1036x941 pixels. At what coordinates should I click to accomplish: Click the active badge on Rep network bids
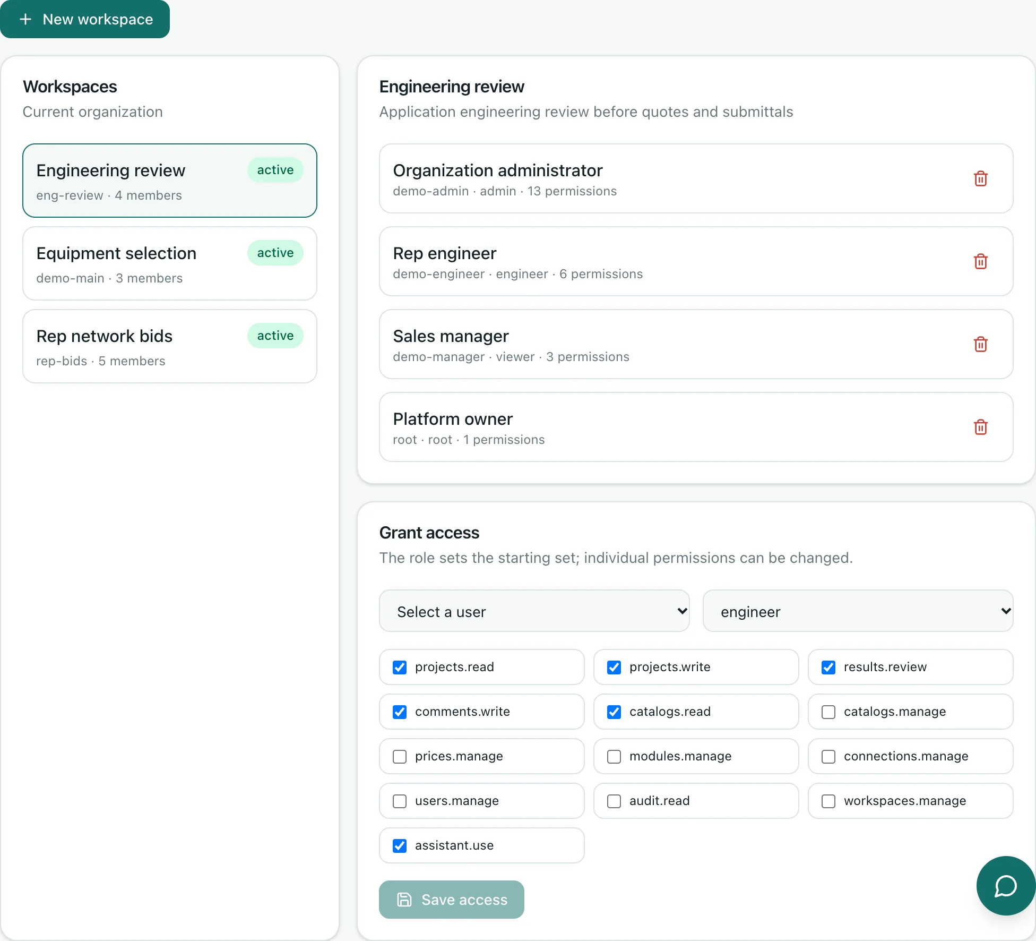[275, 336]
